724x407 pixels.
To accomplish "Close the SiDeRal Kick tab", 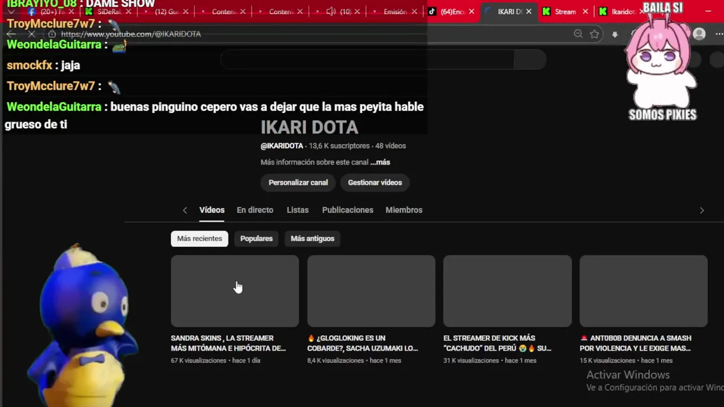I will click(128, 11).
